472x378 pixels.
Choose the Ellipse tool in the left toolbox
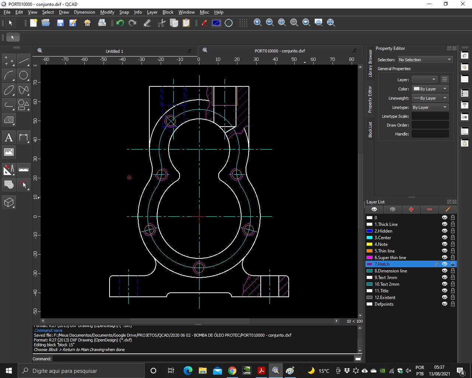click(9, 90)
